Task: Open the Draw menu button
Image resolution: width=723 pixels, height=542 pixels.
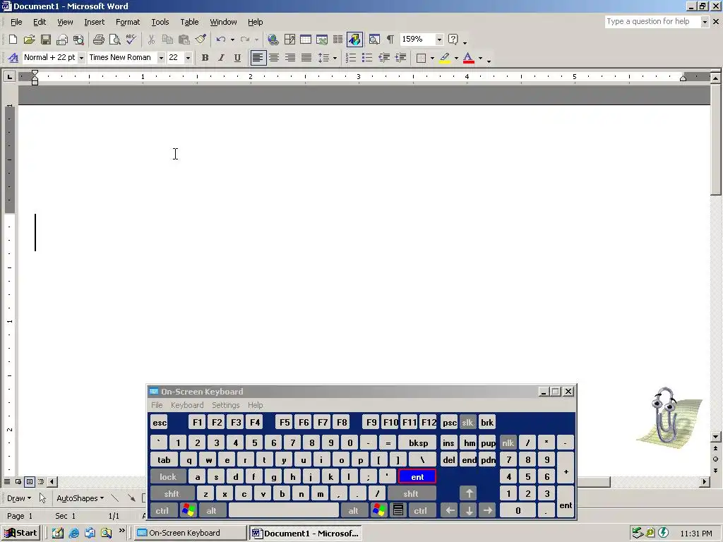Action: [19, 498]
